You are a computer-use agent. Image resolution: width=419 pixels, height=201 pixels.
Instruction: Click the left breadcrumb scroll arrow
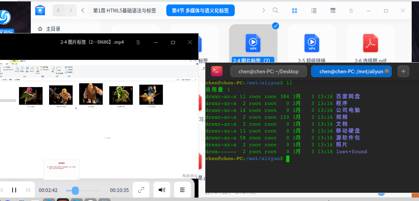click(x=83, y=11)
